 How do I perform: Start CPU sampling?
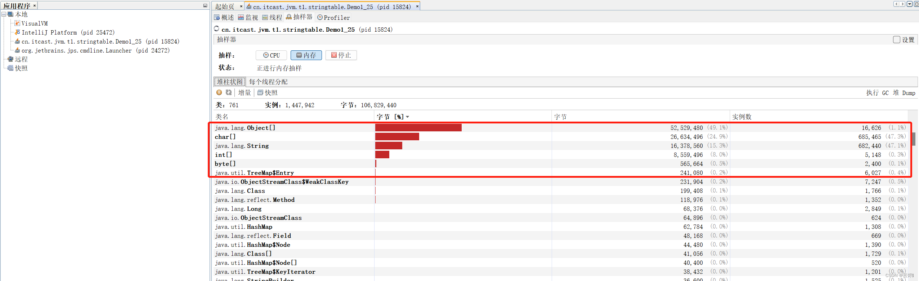pyautogui.click(x=271, y=55)
